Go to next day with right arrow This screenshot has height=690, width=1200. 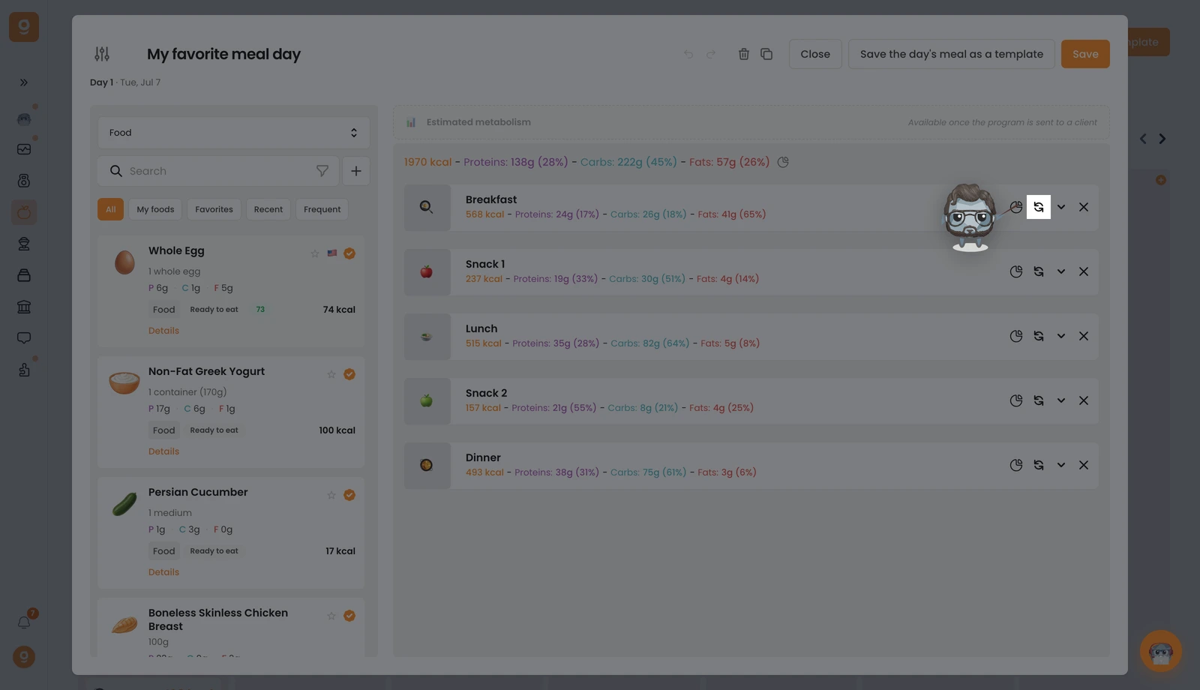[x=1162, y=139]
